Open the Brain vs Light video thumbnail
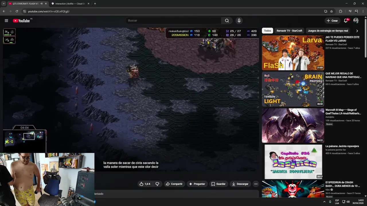Viewport: 367px width, 206px height. 293,89
